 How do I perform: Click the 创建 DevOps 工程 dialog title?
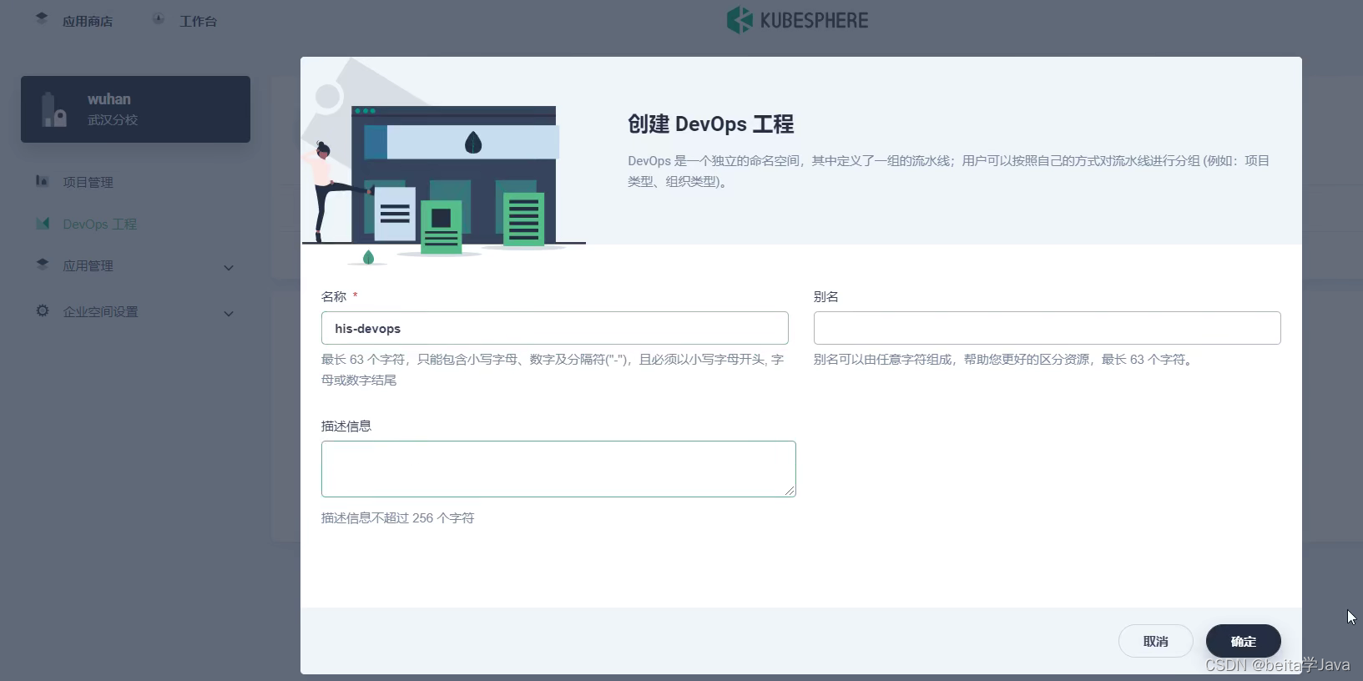[710, 124]
